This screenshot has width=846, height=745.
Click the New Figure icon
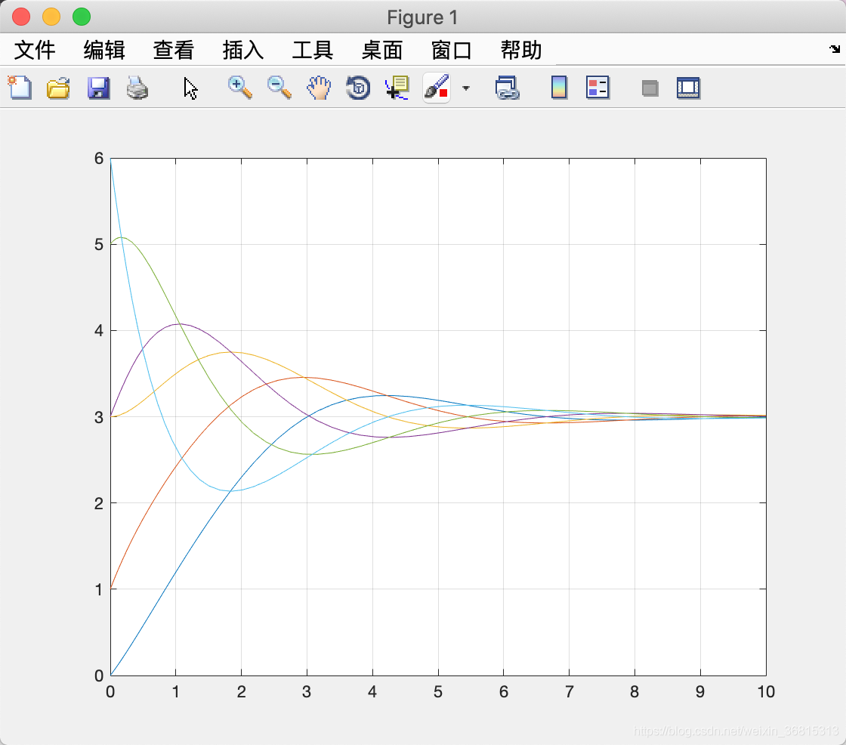[x=20, y=88]
